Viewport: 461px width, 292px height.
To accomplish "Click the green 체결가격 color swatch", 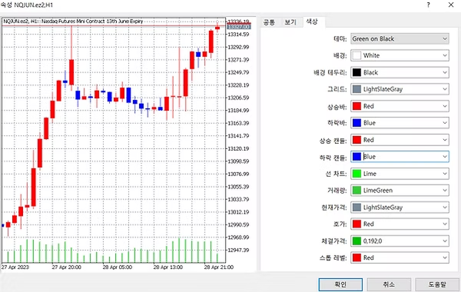I will pyautogui.click(x=357, y=241).
